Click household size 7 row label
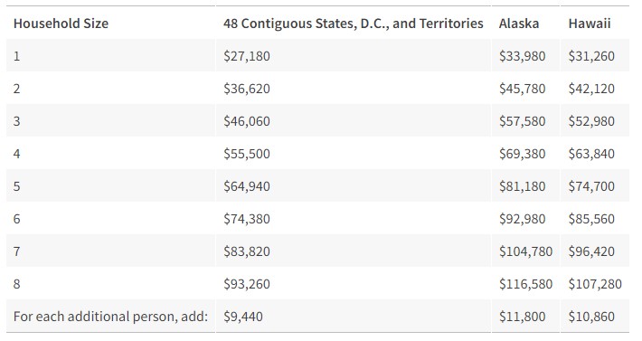 coord(17,251)
